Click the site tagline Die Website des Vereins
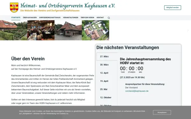This screenshot has width=191, height=119. tap(50, 10)
